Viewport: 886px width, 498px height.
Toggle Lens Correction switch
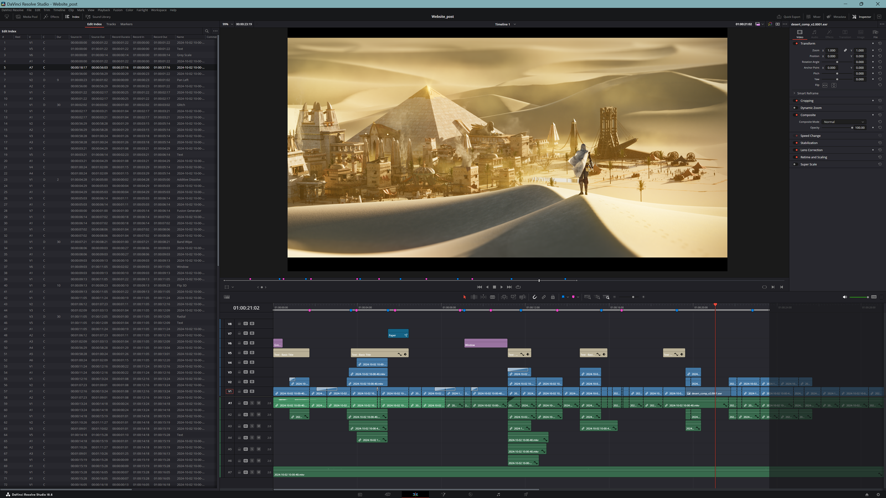[796, 150]
